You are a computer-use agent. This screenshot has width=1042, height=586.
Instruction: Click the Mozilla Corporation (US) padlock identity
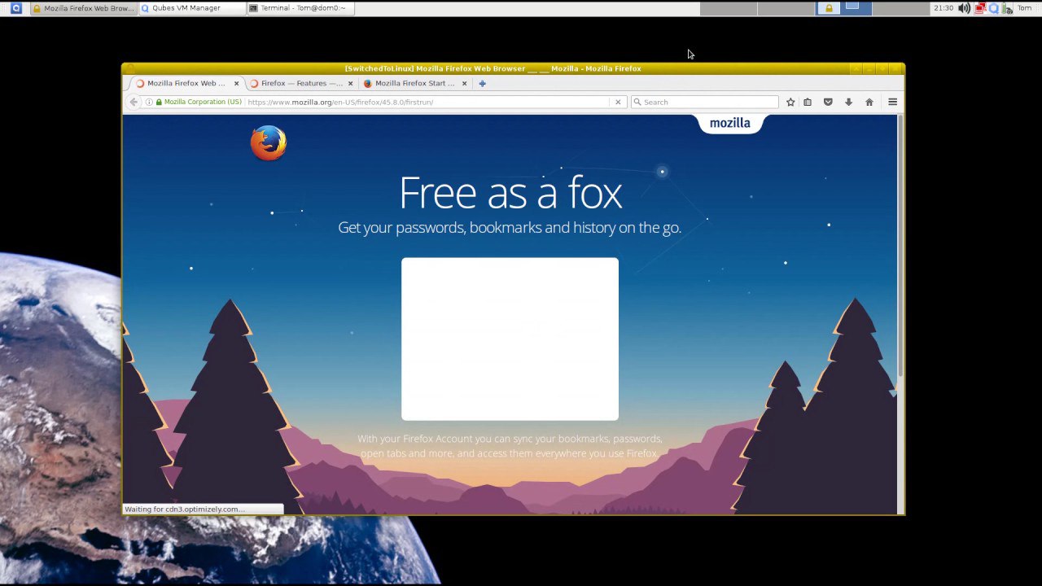199,102
